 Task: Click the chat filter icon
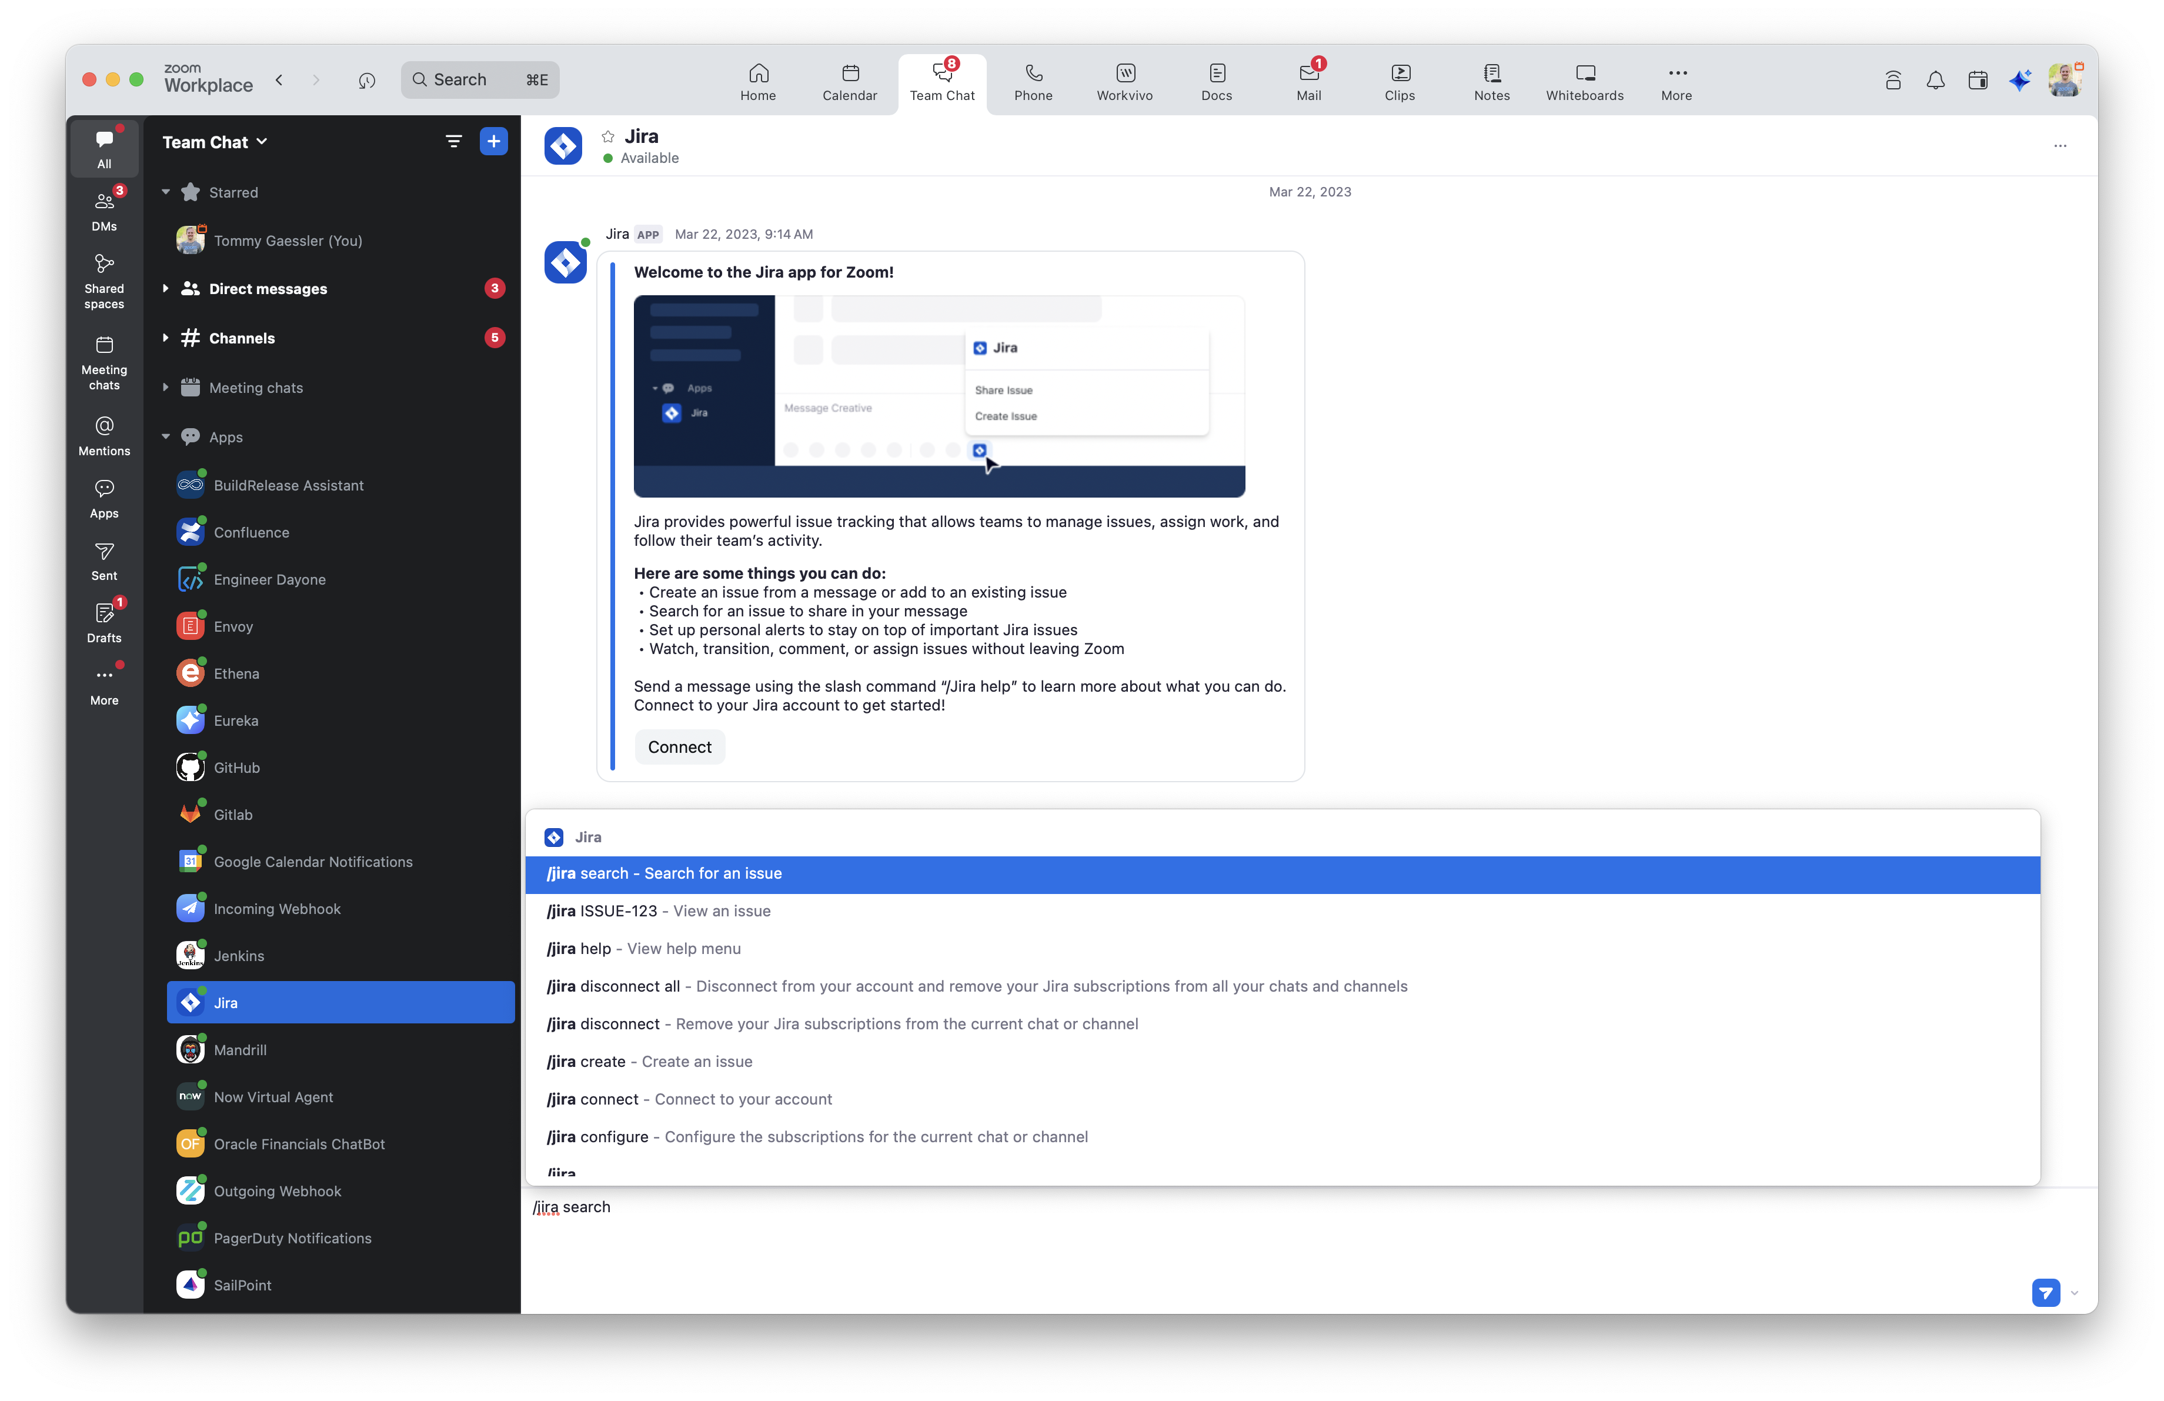(453, 141)
